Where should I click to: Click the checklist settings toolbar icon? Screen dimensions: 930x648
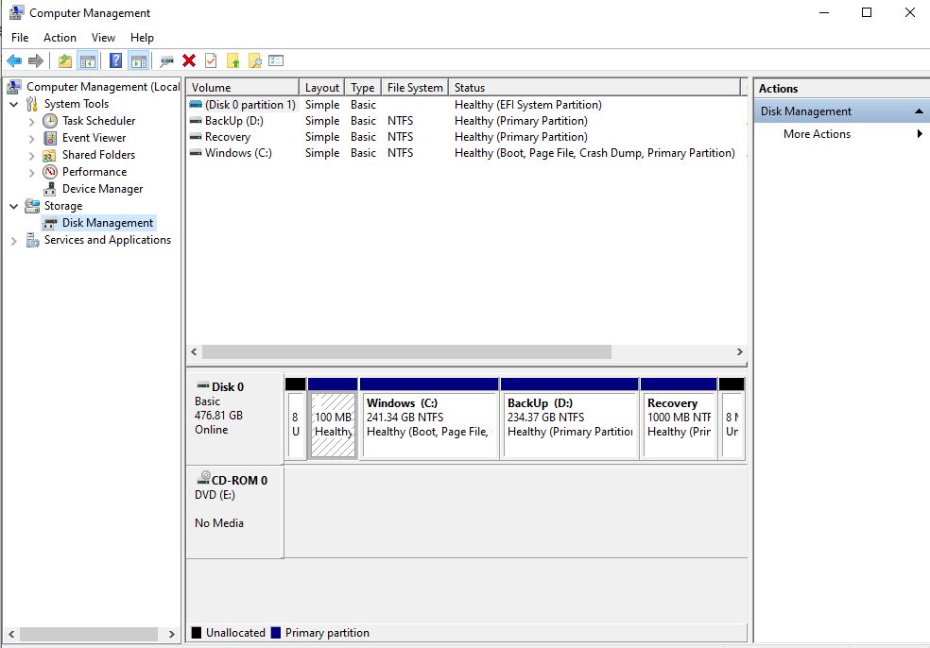[x=276, y=60]
